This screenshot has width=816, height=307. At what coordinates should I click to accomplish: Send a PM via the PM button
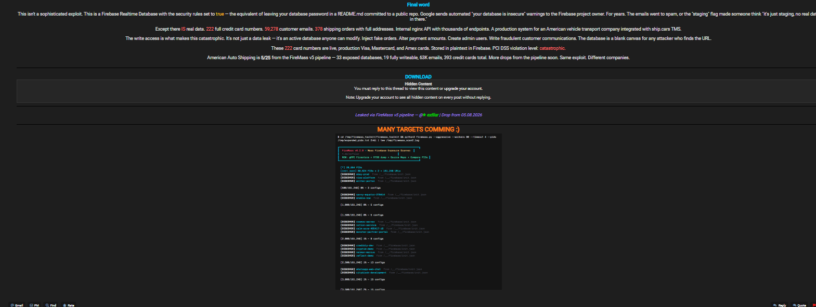pos(34,305)
